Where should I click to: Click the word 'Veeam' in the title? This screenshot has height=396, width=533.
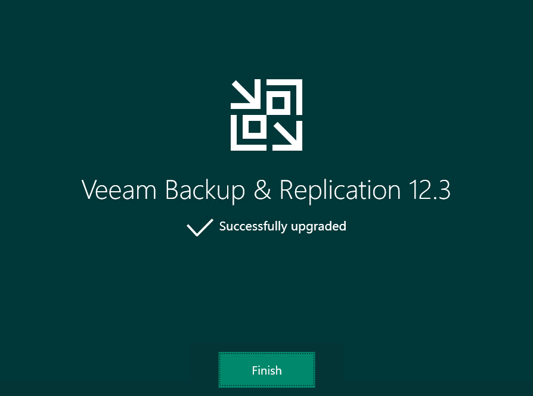coord(119,190)
